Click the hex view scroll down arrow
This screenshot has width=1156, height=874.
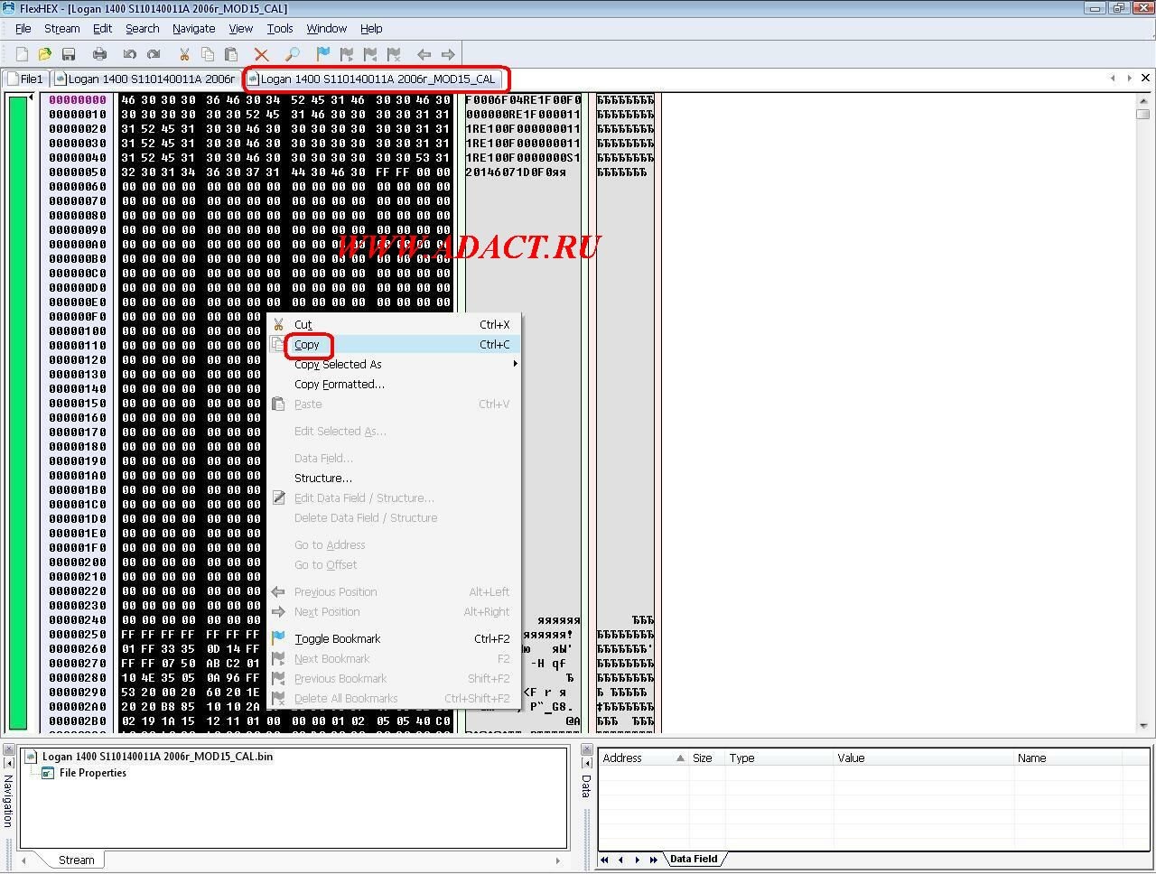point(1143,725)
